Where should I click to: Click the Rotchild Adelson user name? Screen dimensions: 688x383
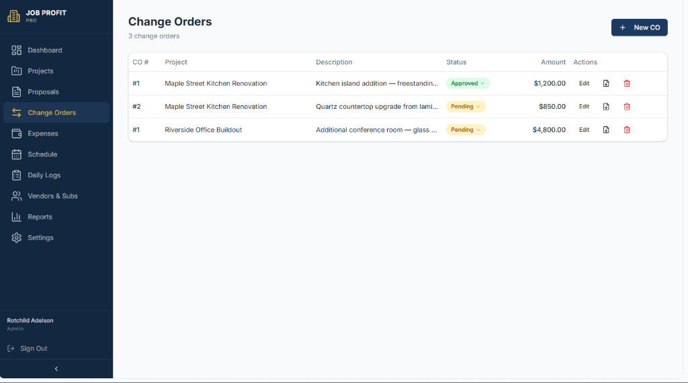(x=30, y=321)
